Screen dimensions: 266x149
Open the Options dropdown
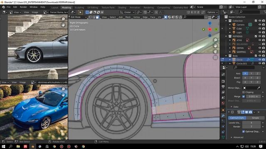click(212, 12)
